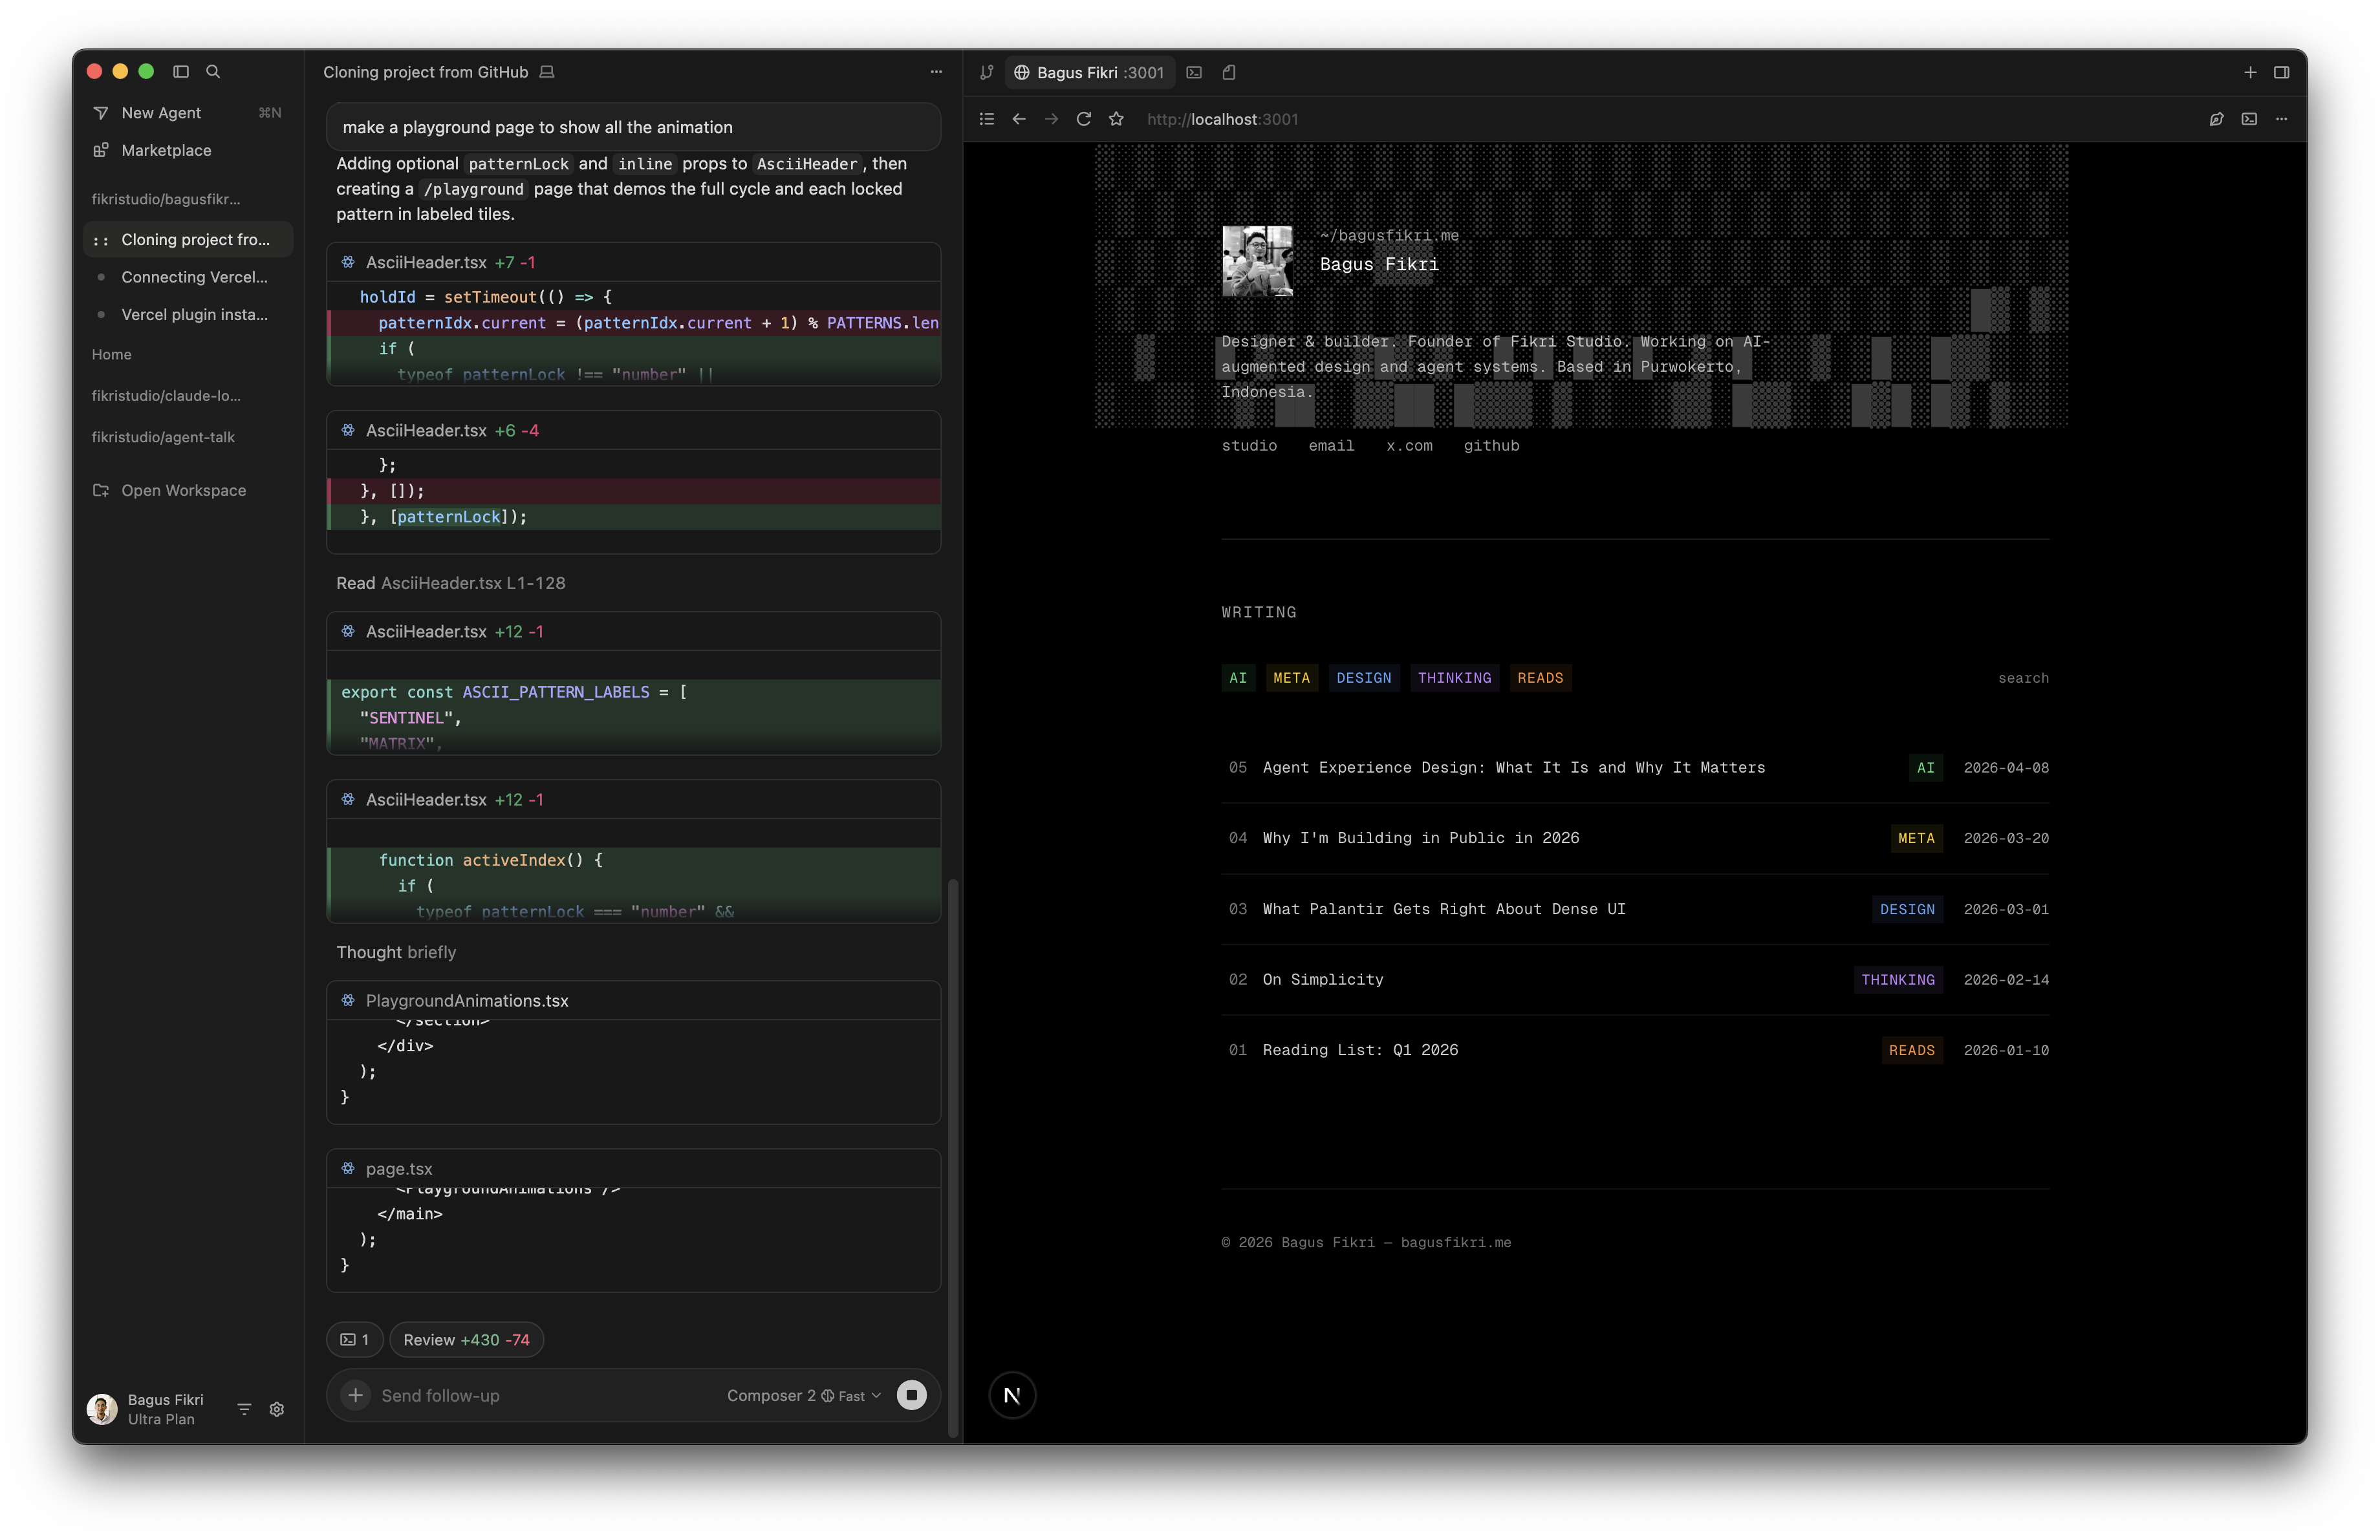Toggle the right side panel layout

click(x=2282, y=72)
